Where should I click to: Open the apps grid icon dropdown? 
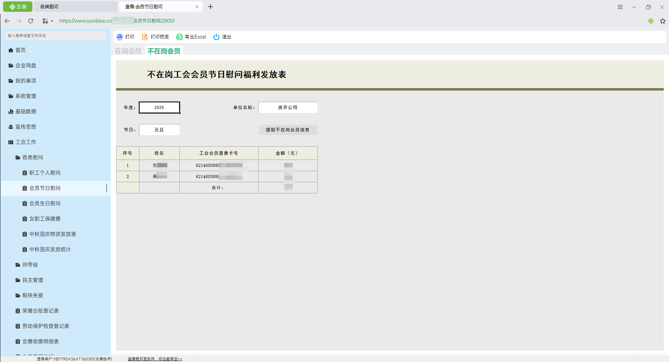point(47,21)
